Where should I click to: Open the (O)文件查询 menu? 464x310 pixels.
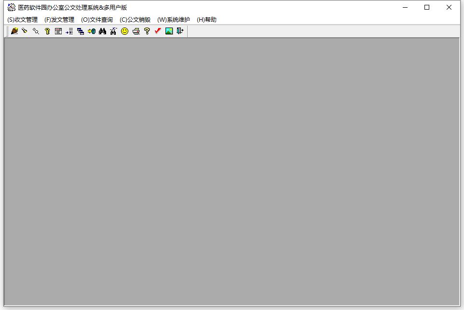click(x=97, y=20)
